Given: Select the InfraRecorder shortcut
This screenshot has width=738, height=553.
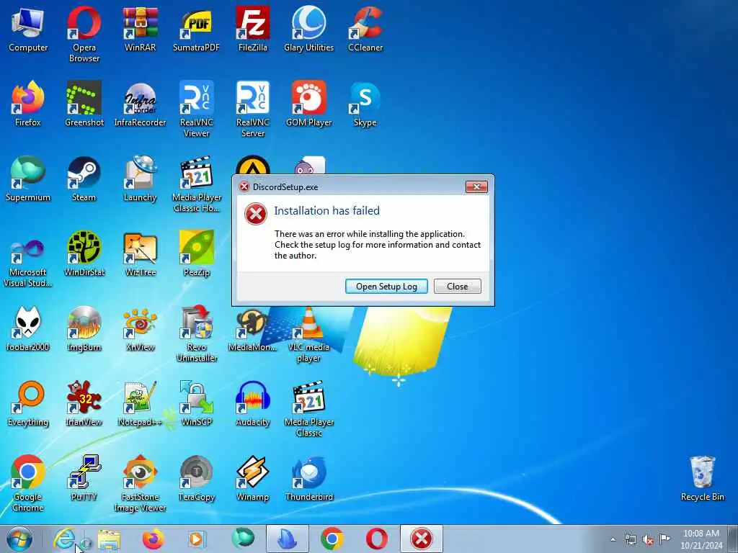Looking at the screenshot, I should pos(141,104).
